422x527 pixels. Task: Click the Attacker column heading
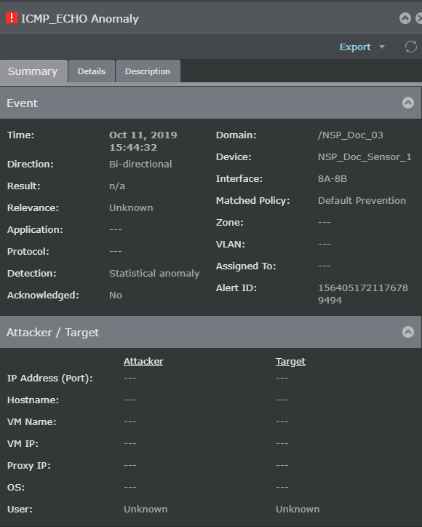point(143,361)
